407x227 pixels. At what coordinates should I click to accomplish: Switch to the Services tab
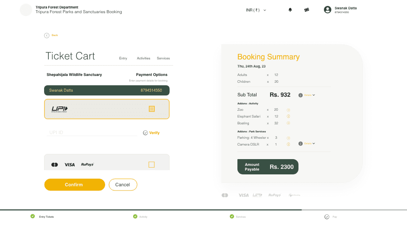click(x=163, y=58)
